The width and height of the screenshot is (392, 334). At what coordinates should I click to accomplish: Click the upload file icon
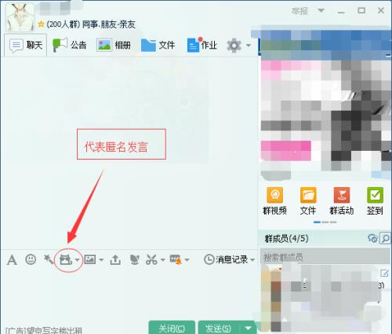point(115,259)
